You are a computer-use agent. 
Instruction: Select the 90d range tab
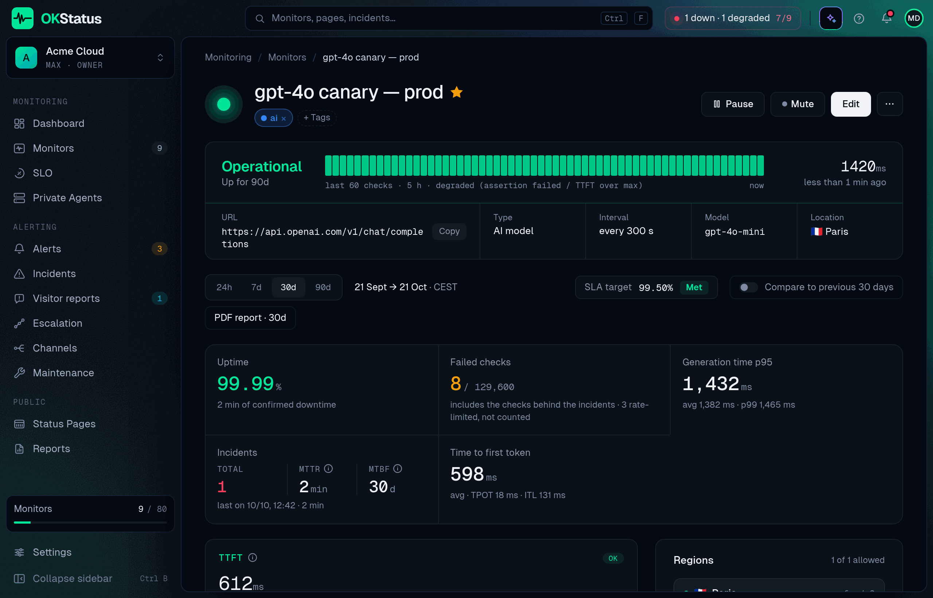[x=323, y=287]
